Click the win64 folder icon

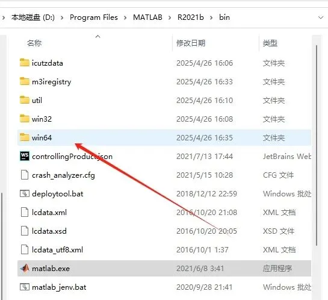pyautogui.click(x=25, y=137)
